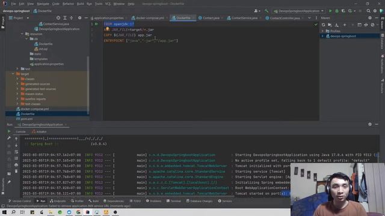385x216 pixels.
Task: Expand all icon in the Project panel
Action: point(65,18)
